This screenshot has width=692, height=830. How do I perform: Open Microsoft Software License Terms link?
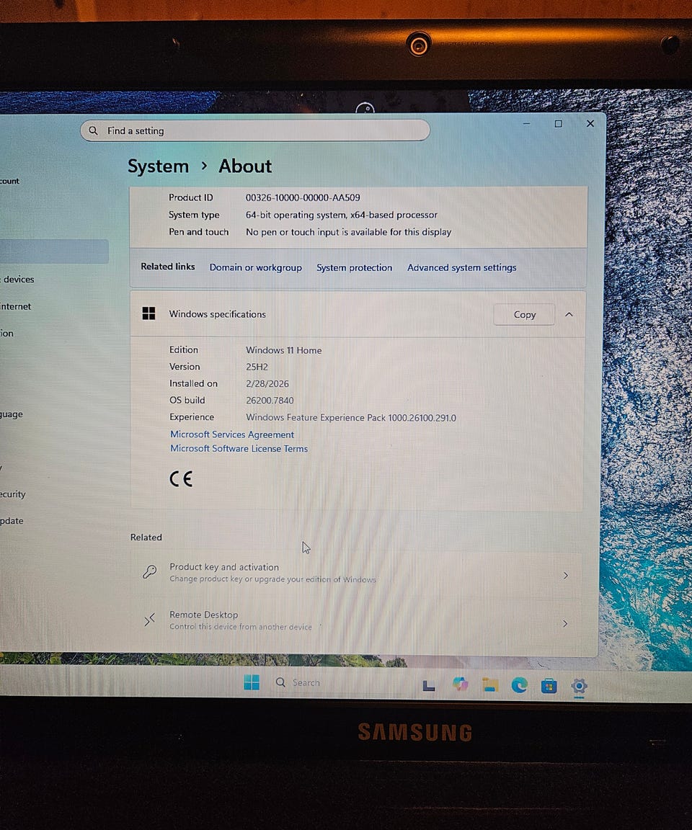239,448
